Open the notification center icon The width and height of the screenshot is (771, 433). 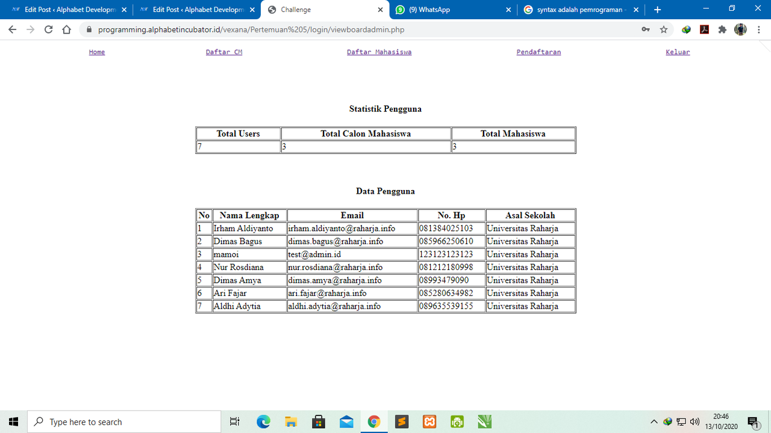tap(753, 422)
